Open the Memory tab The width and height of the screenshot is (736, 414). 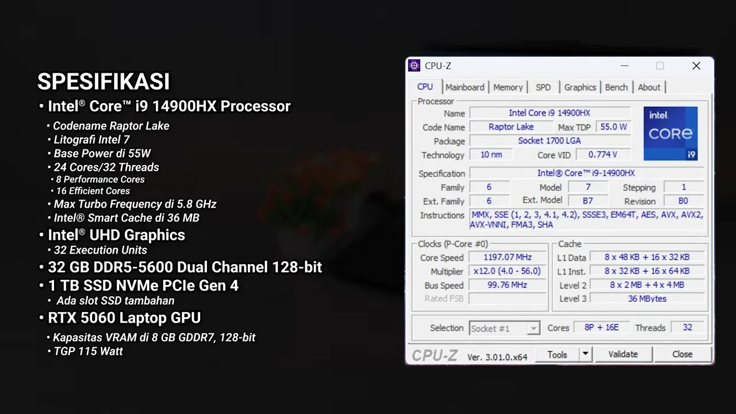tap(508, 87)
